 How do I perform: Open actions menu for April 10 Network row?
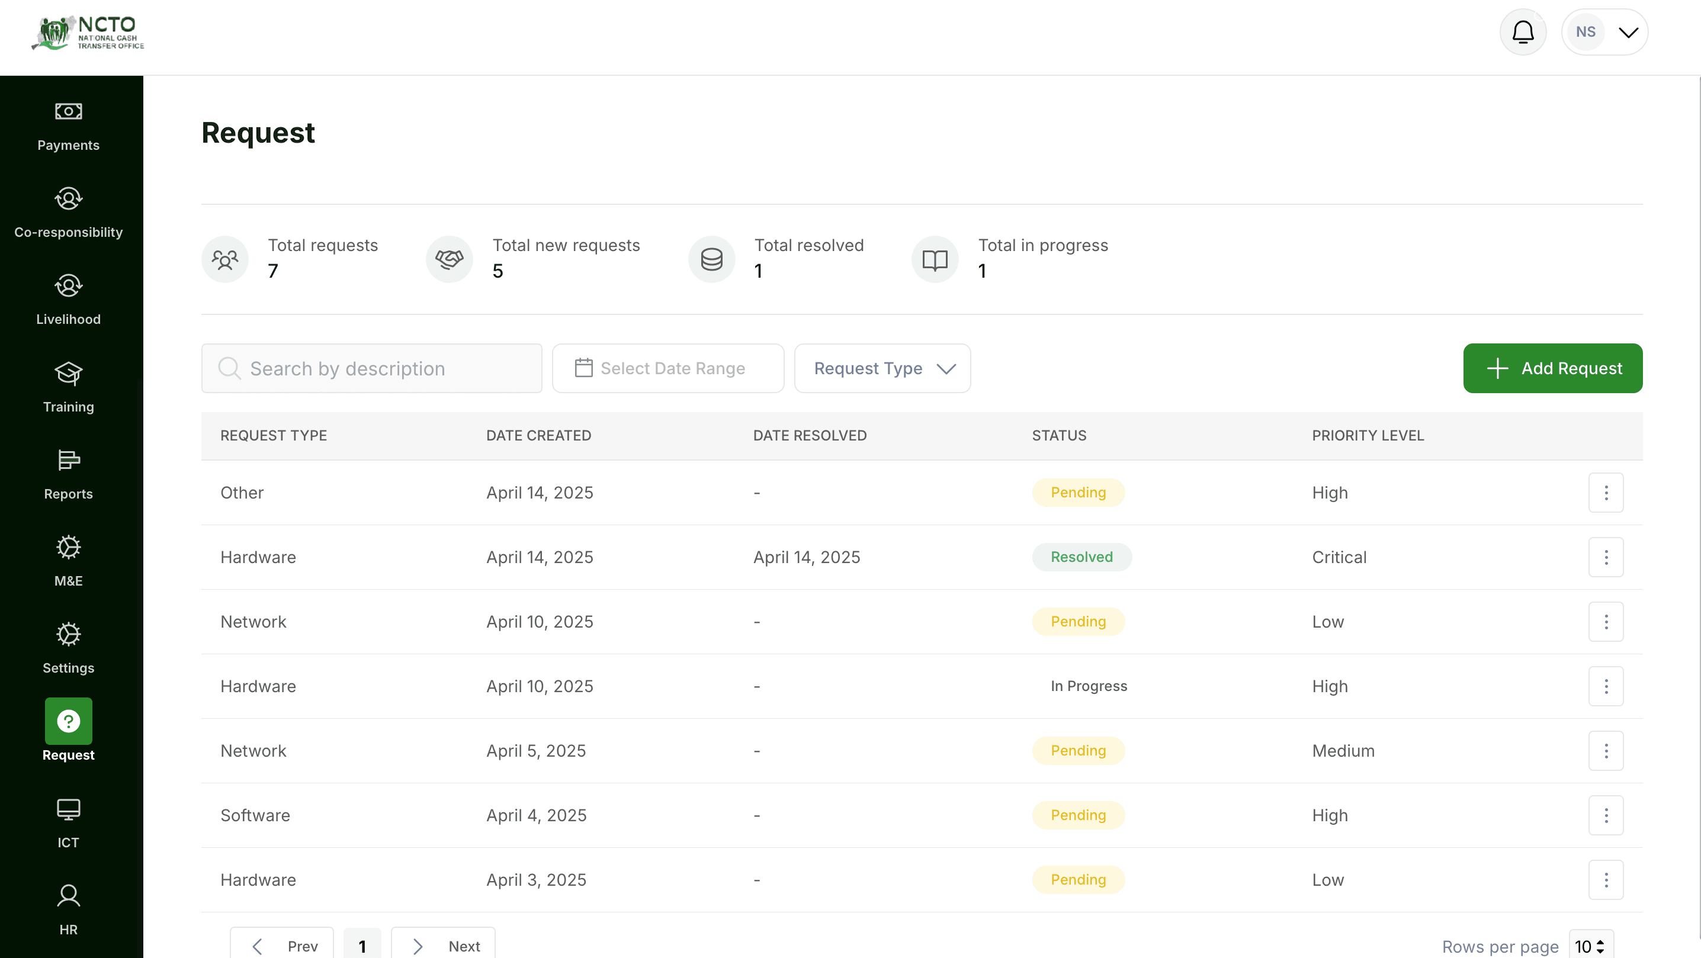click(x=1606, y=622)
